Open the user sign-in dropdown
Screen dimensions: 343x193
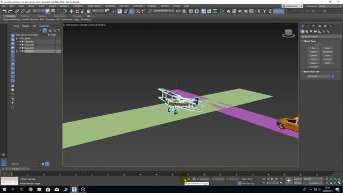(x=293, y=6)
